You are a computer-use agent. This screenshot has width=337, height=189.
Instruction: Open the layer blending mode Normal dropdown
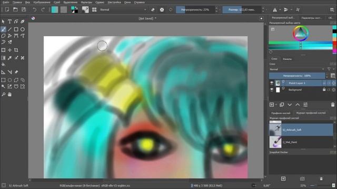[297, 69]
